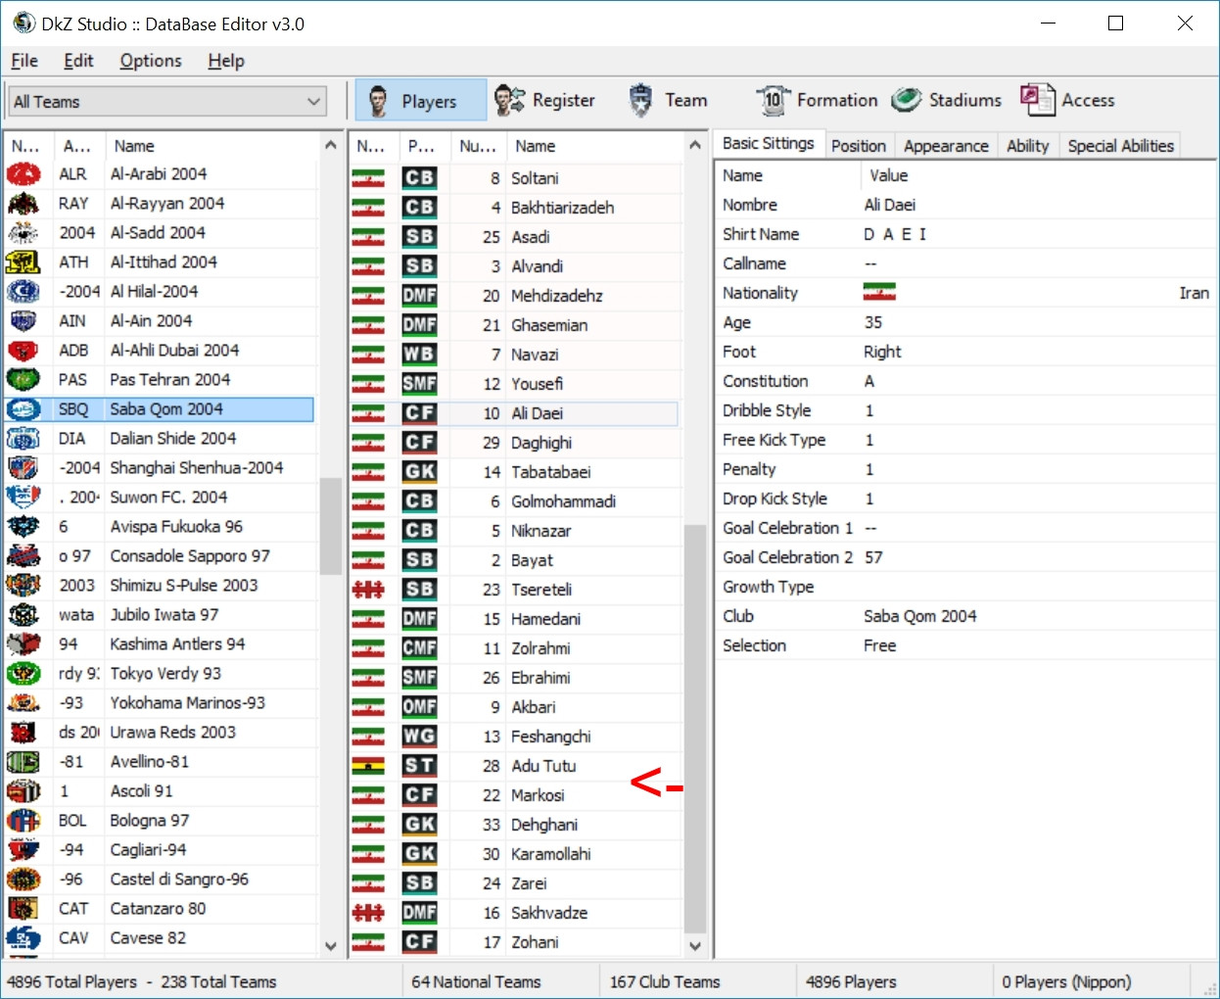The image size is (1220, 999).
Task: Click the Urawa Reds 2003 crest icon
Action: click(x=23, y=733)
